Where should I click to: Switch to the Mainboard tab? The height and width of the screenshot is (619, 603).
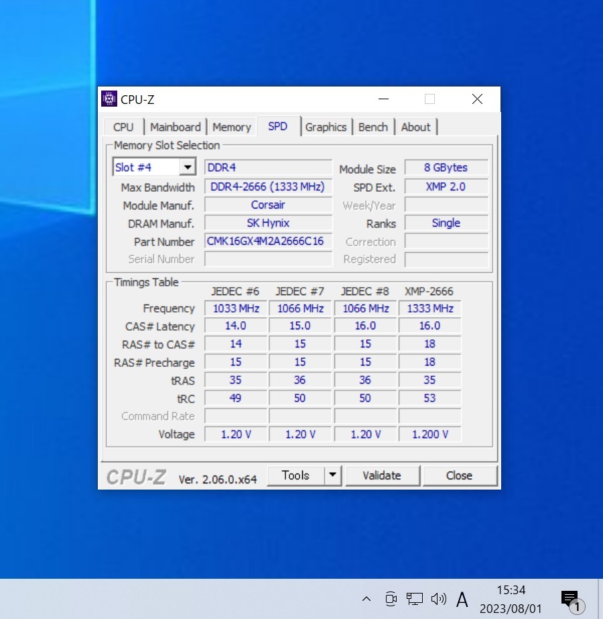click(175, 127)
